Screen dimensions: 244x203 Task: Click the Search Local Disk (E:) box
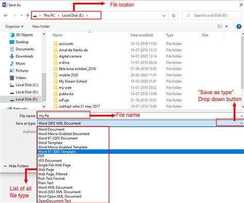coord(212,15)
